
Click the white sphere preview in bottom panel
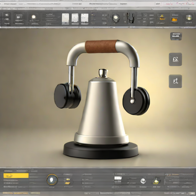pos(143,181)
